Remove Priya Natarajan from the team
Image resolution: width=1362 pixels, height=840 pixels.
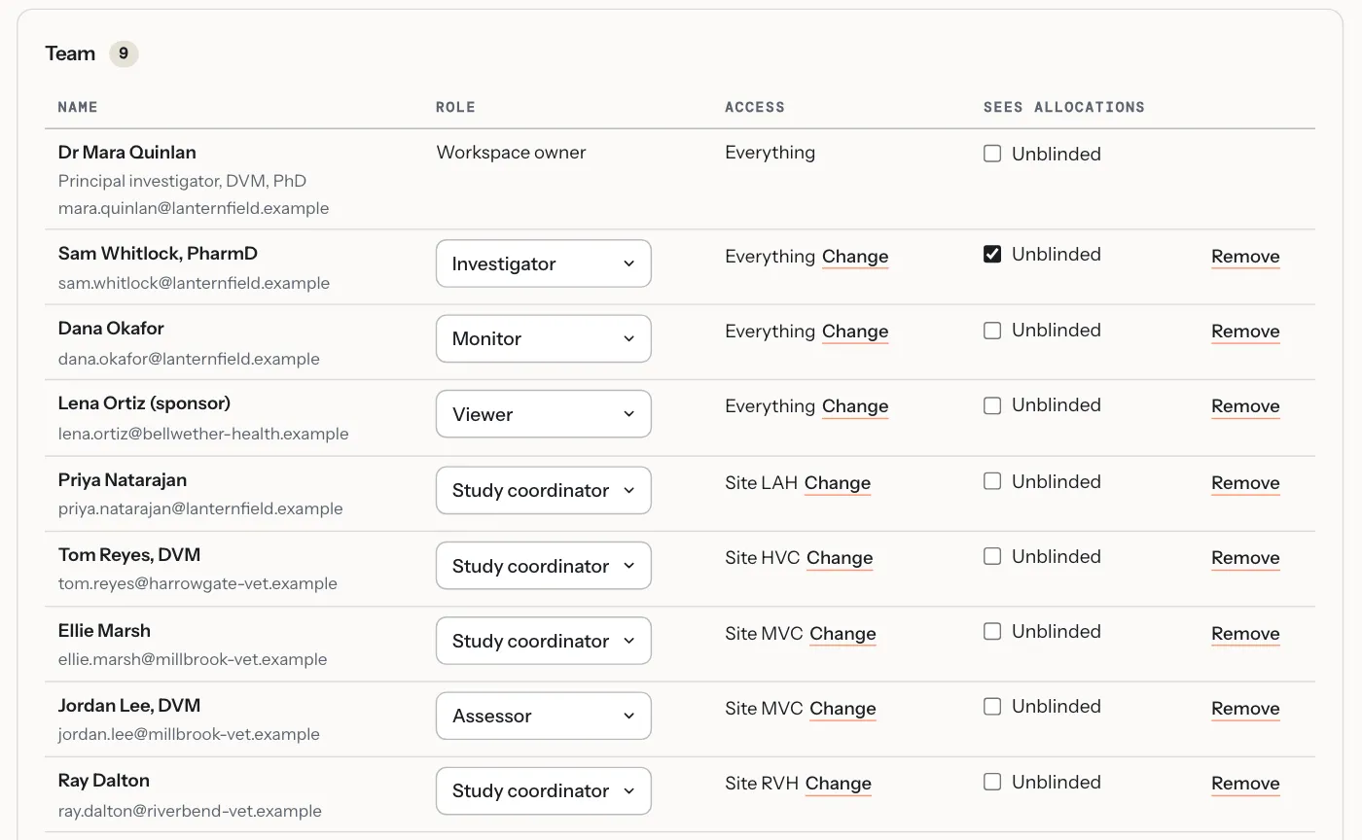pos(1245,483)
